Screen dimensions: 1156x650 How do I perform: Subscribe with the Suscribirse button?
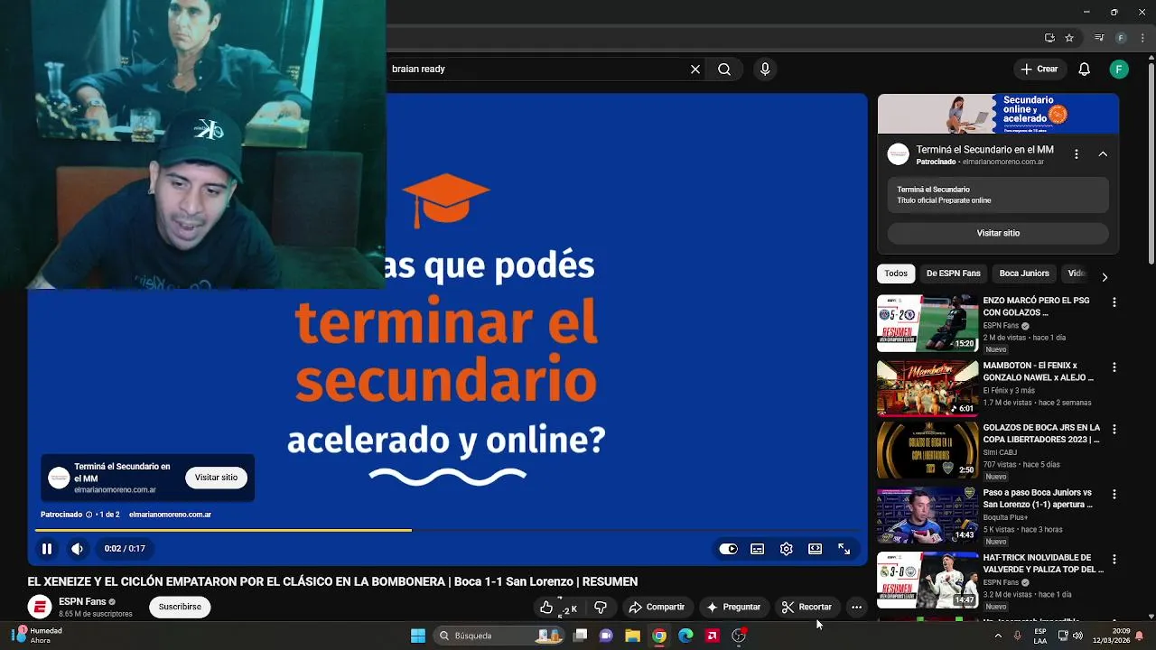pyautogui.click(x=180, y=607)
